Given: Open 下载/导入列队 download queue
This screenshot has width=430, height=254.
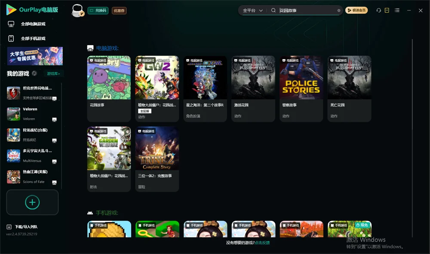Looking at the screenshot, I should (22, 227).
